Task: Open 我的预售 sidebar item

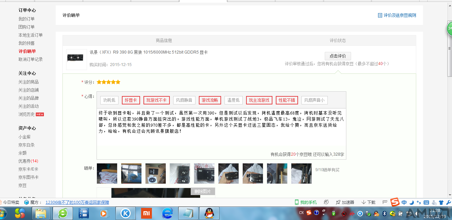Action: (26, 43)
